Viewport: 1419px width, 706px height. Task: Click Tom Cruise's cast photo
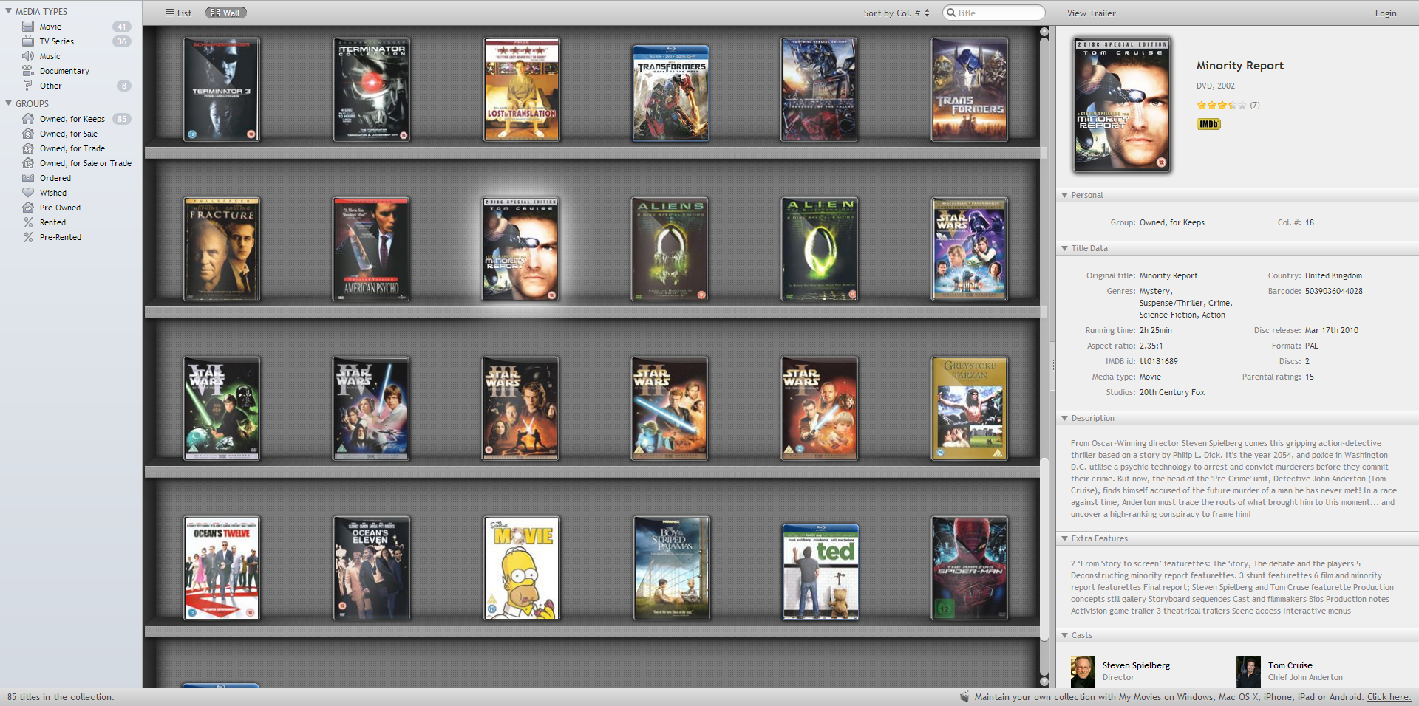pyautogui.click(x=1248, y=671)
